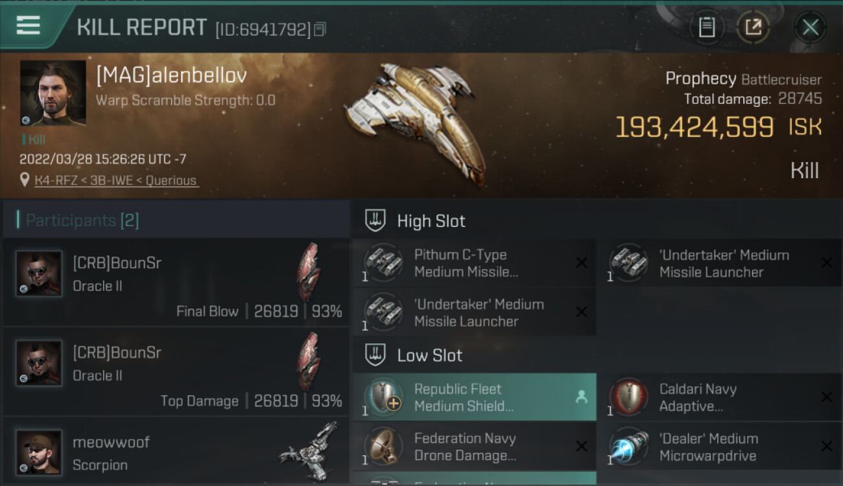The height and width of the screenshot is (486, 843).
Task: Click the clipboard report icon
Action: pyautogui.click(x=707, y=27)
